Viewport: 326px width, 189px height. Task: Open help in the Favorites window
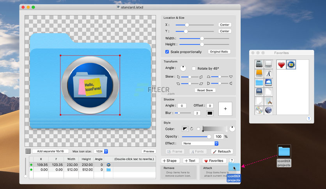coord(309,119)
